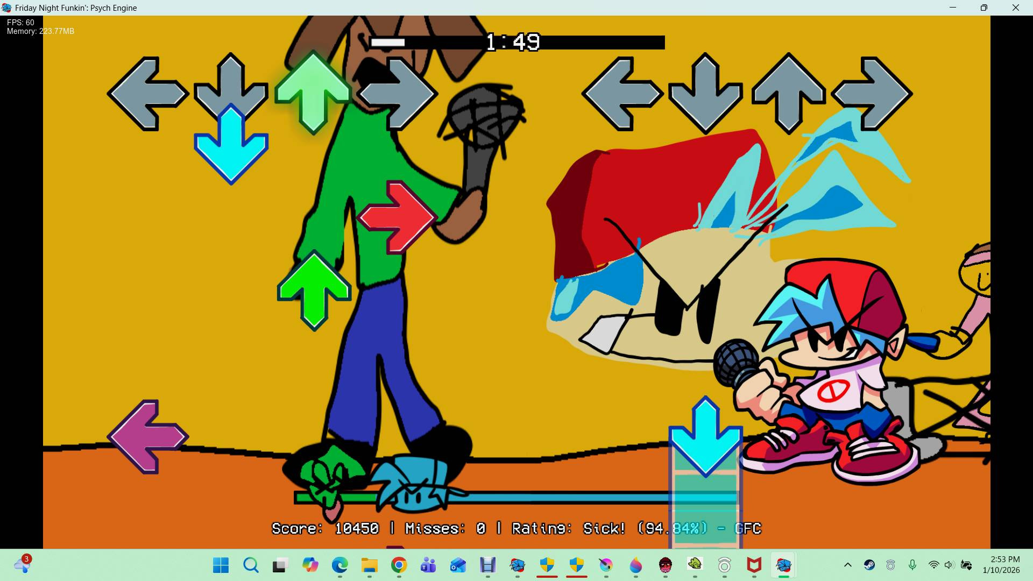Click the green microphone tray icon

tap(912, 565)
